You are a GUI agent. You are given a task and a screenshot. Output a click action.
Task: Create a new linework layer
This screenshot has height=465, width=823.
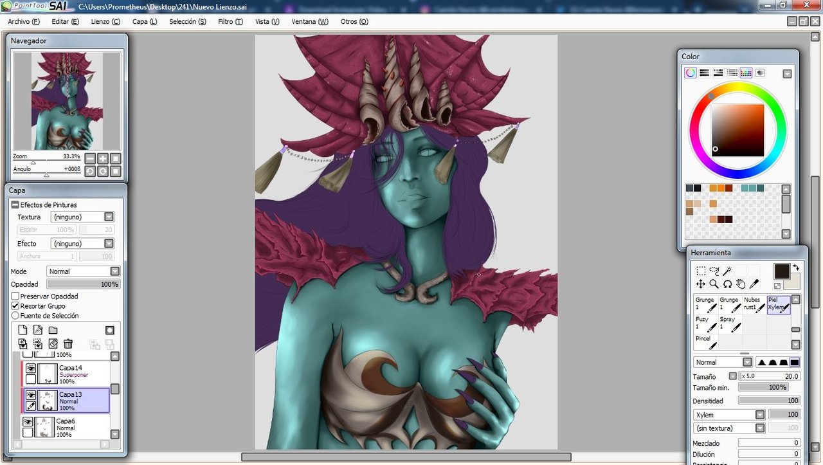pos(38,330)
